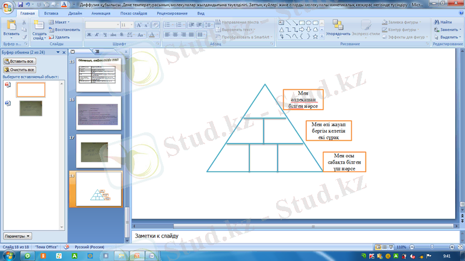Click the Paste All (Вставить все) button
The image size is (465, 261).
coord(19,61)
